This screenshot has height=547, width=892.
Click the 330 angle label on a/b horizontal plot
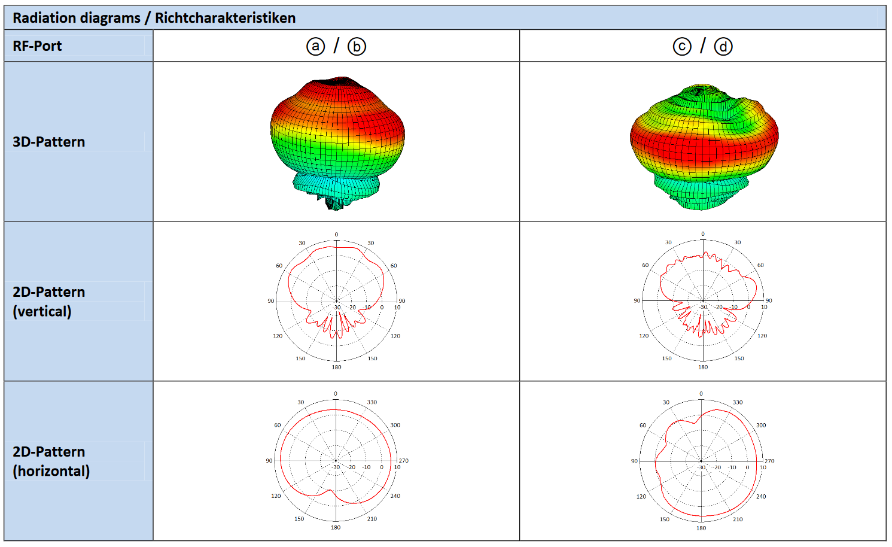(x=372, y=402)
